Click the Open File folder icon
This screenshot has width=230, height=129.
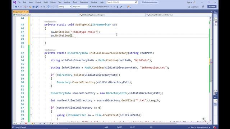30,7
